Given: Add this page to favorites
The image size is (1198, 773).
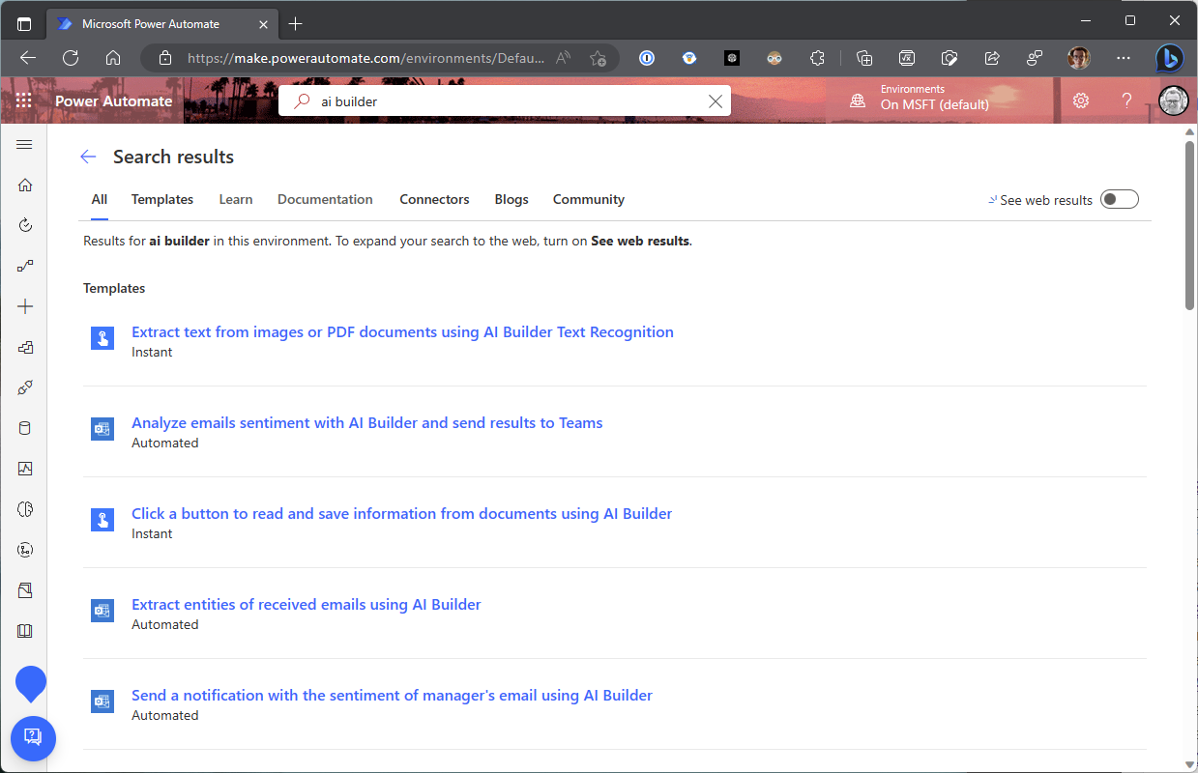Looking at the screenshot, I should 598,58.
